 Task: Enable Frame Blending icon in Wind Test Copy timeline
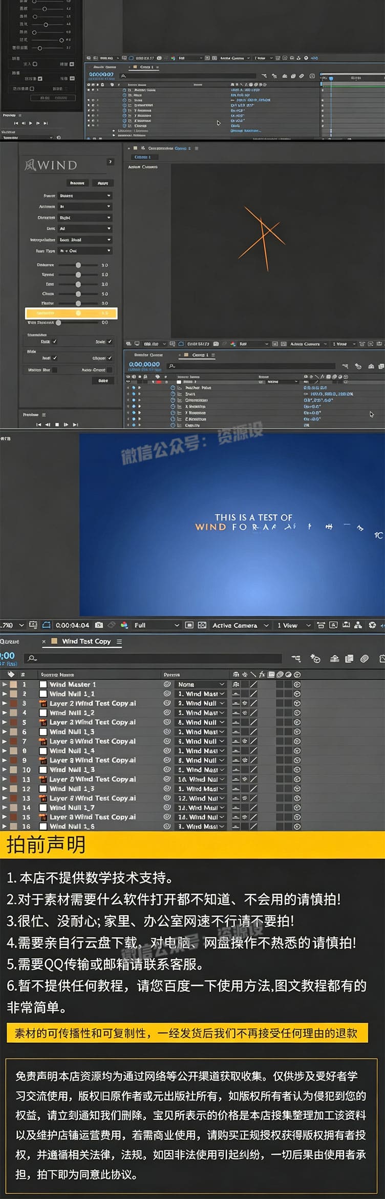pyautogui.click(x=349, y=658)
